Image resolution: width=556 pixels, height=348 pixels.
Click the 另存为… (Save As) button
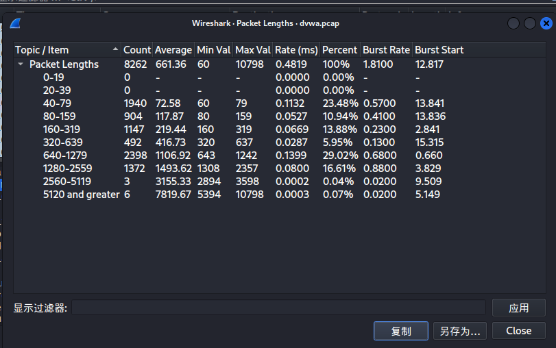460,331
